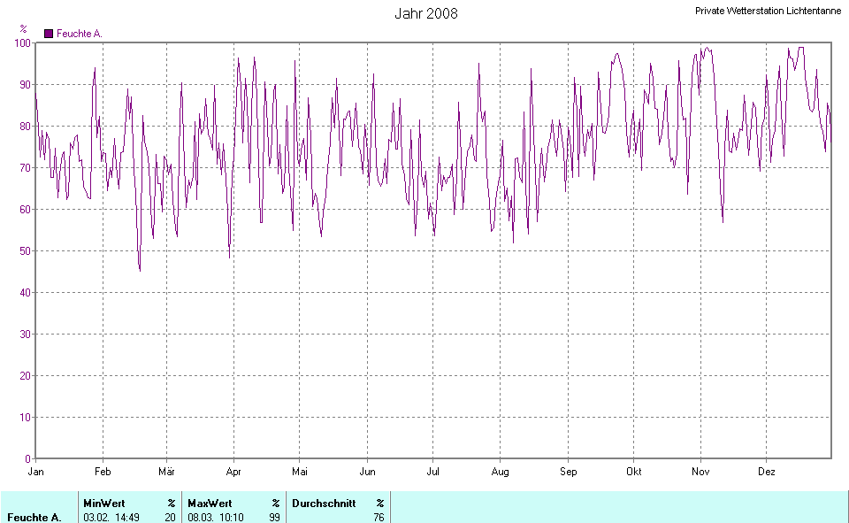Click the 50 label on the y-axis

[x=25, y=251]
